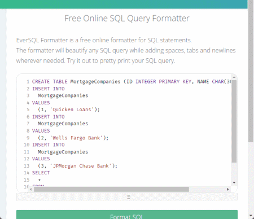254x219 pixels.
Task: Click INSERT INTO on line 2
Action: 49,89
